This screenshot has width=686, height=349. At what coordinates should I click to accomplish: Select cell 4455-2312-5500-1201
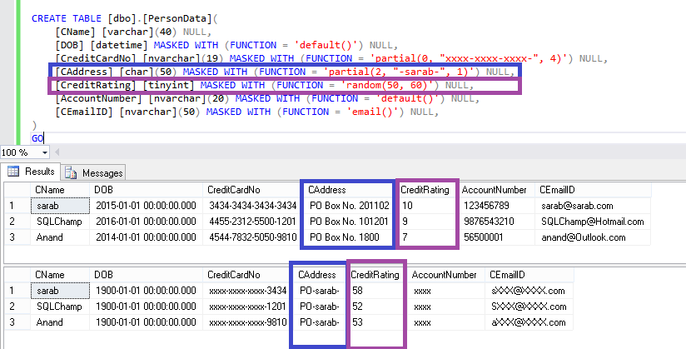(252, 222)
